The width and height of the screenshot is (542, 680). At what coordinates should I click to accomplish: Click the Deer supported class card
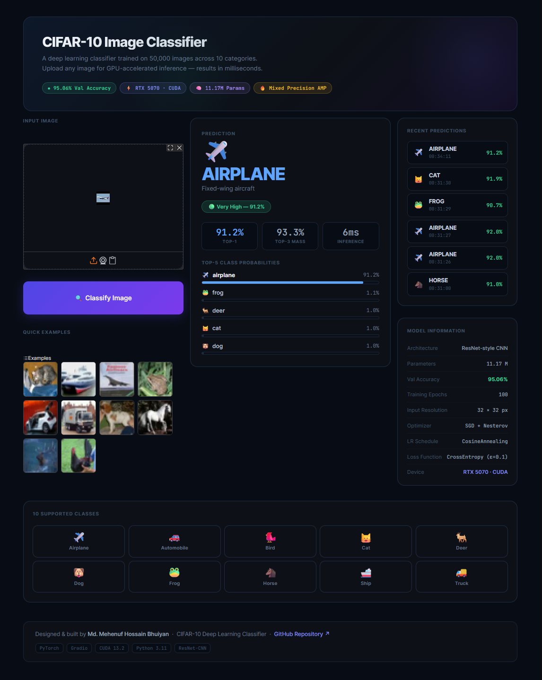coord(462,541)
